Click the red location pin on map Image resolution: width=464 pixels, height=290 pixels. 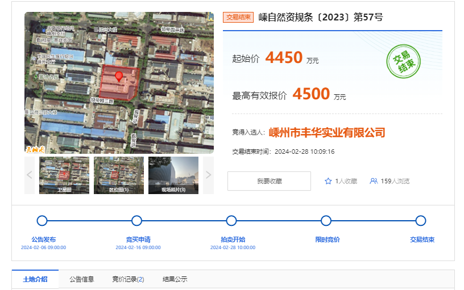(x=119, y=77)
